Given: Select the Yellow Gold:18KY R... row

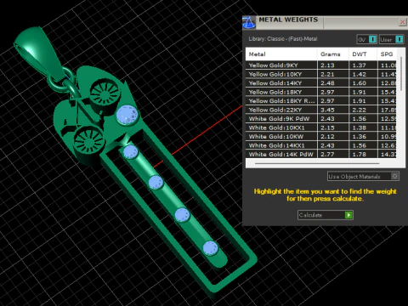Looking at the screenshot, I should [x=320, y=101].
